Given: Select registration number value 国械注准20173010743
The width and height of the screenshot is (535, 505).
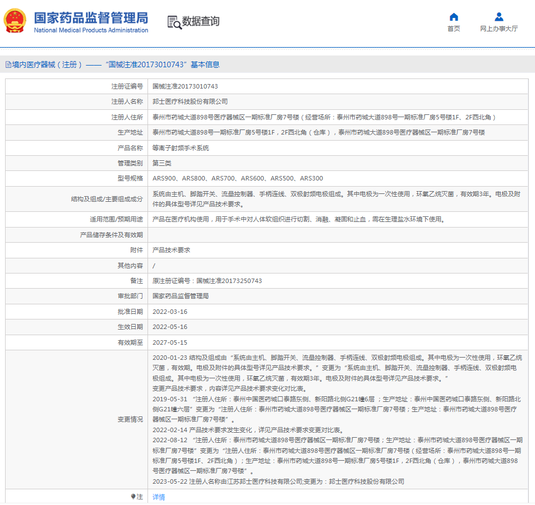Looking at the screenshot, I should pos(185,86).
